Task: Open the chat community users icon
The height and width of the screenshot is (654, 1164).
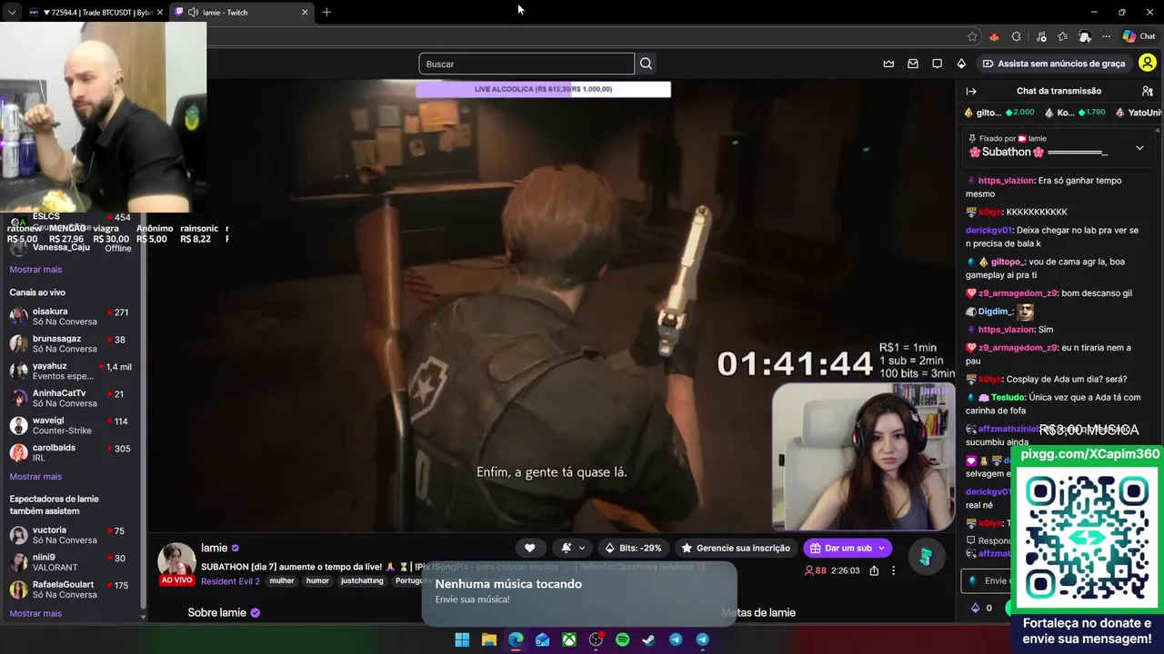Action: coord(1147,91)
